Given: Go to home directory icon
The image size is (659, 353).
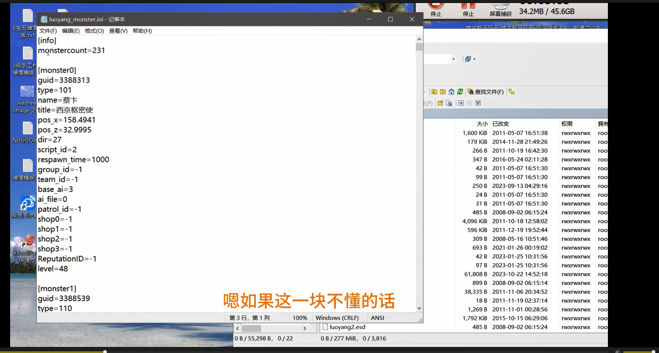Looking at the screenshot, I should pyautogui.click(x=452, y=92).
